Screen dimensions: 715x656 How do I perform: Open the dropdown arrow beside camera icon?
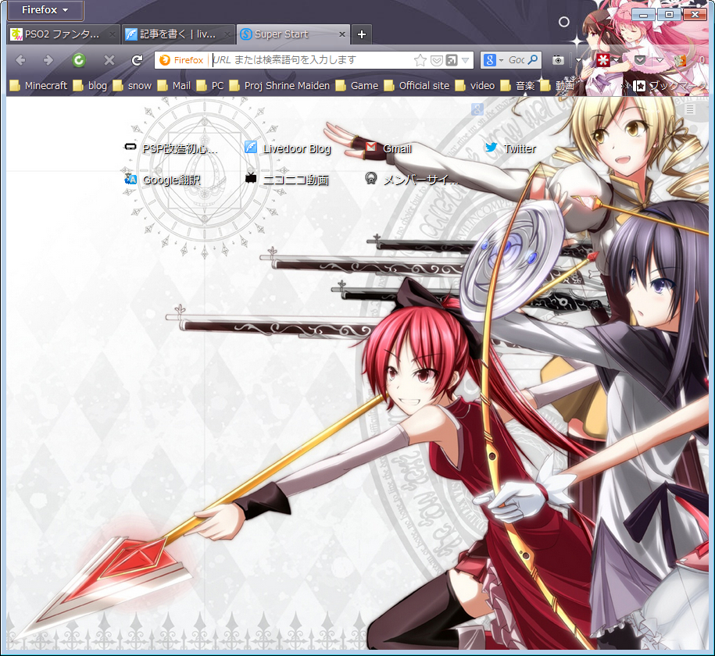pyautogui.click(x=579, y=60)
